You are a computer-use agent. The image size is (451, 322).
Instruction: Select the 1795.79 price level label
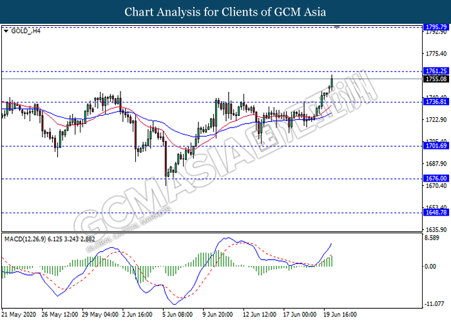click(436, 27)
